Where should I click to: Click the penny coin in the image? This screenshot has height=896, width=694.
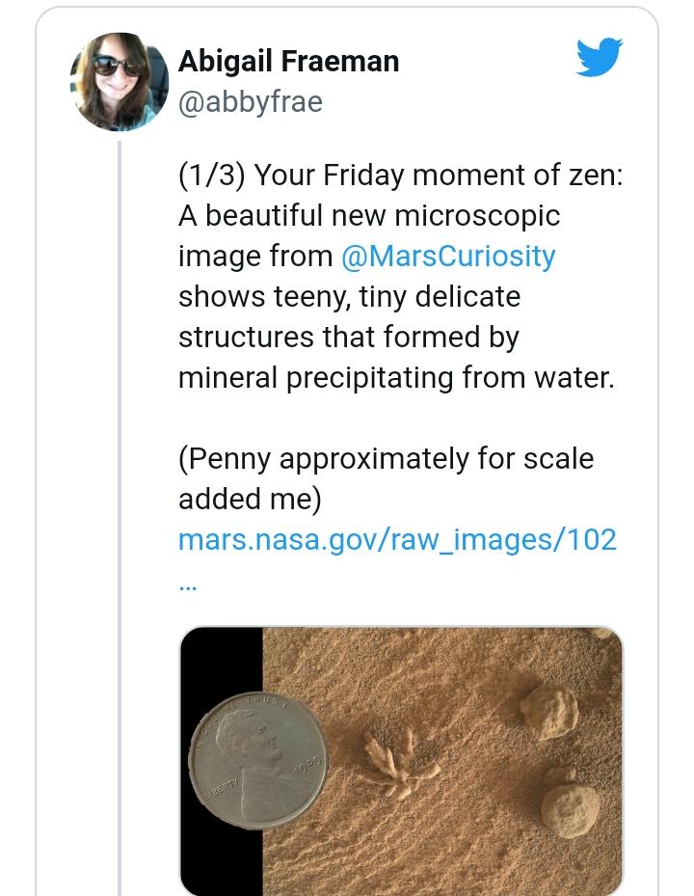258,757
